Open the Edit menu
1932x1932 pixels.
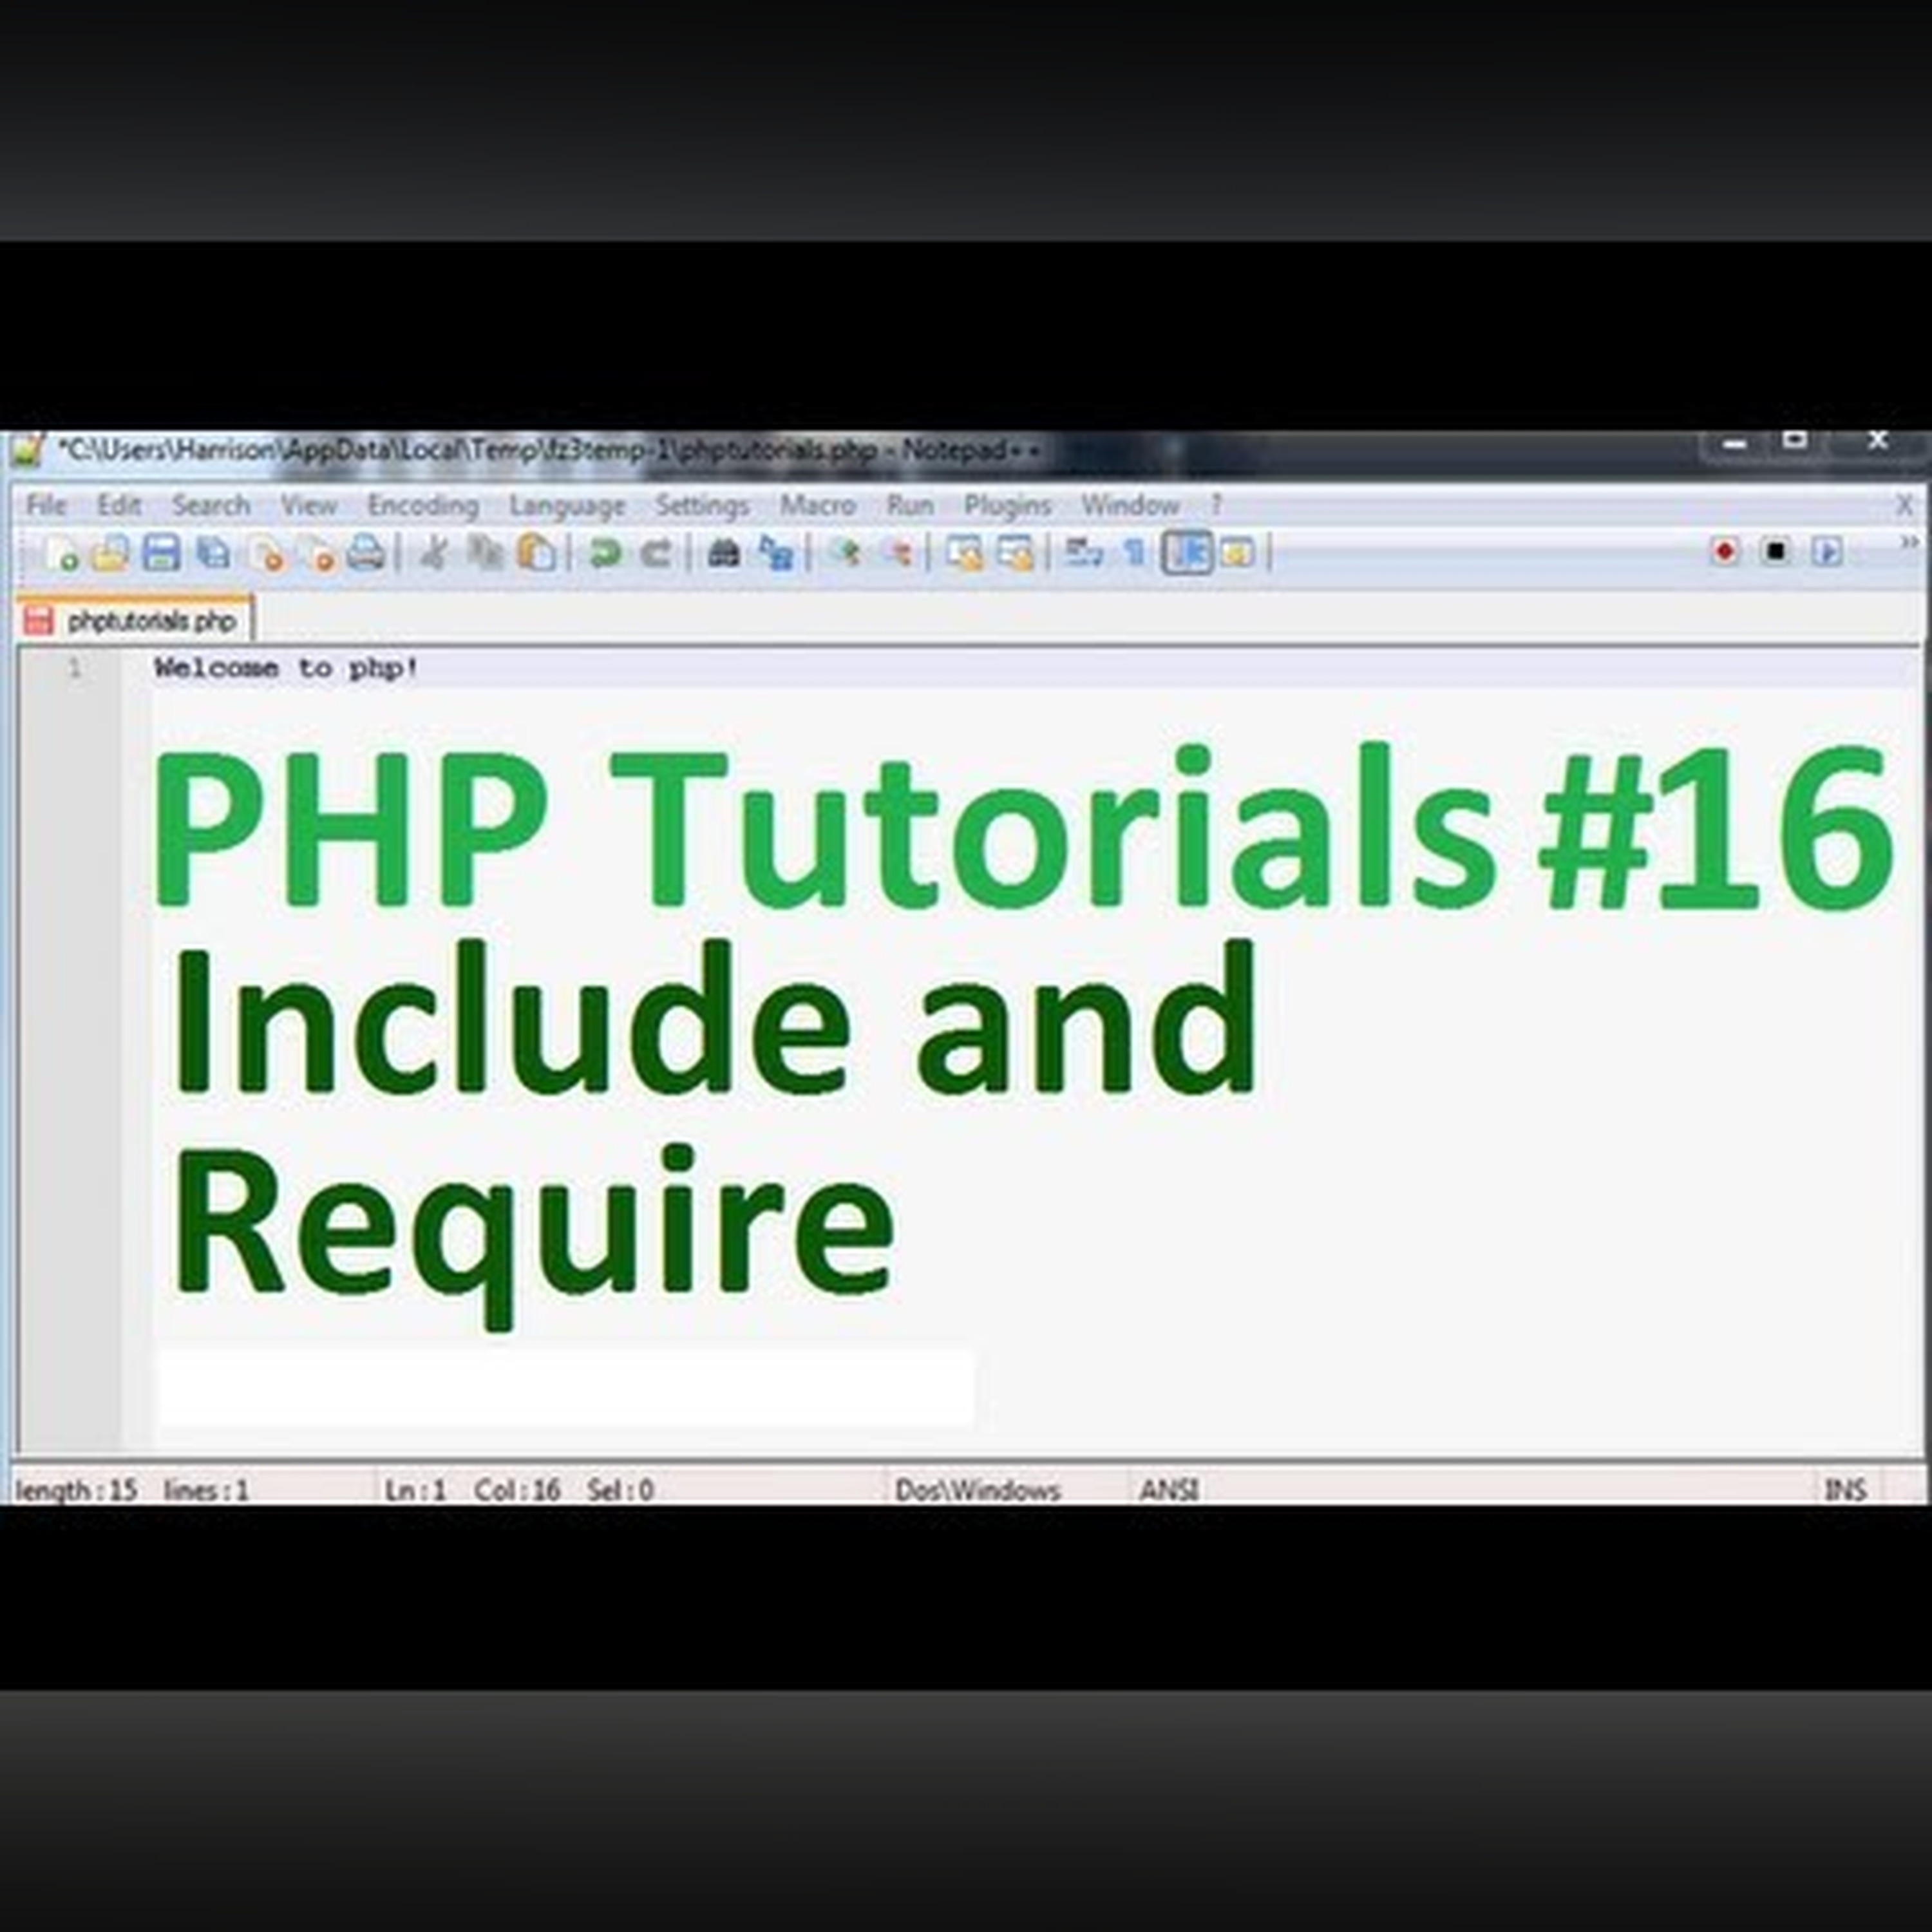tap(119, 505)
